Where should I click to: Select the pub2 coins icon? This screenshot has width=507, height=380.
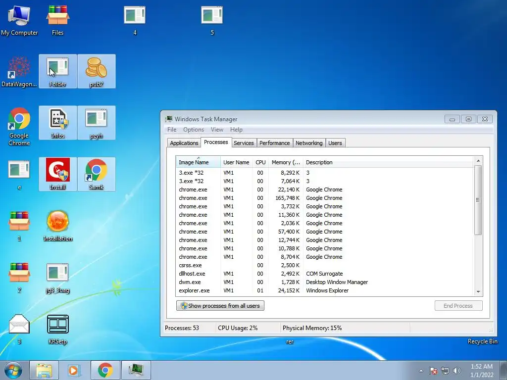click(96, 71)
